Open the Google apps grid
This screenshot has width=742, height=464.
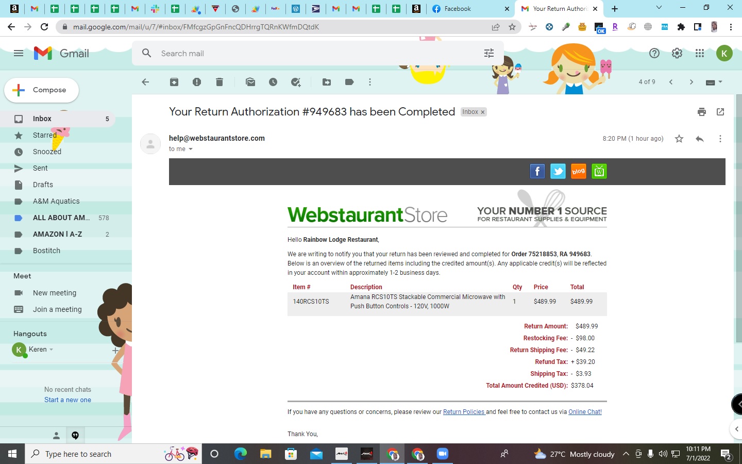point(700,53)
